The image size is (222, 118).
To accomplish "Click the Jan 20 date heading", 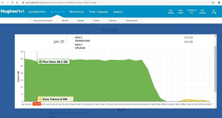I will (x=59, y=41).
